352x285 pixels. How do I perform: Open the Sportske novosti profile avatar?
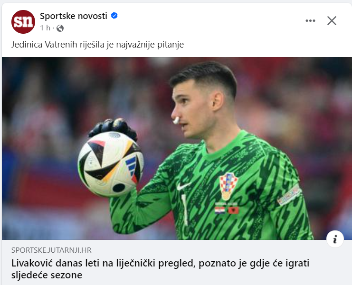(x=23, y=22)
